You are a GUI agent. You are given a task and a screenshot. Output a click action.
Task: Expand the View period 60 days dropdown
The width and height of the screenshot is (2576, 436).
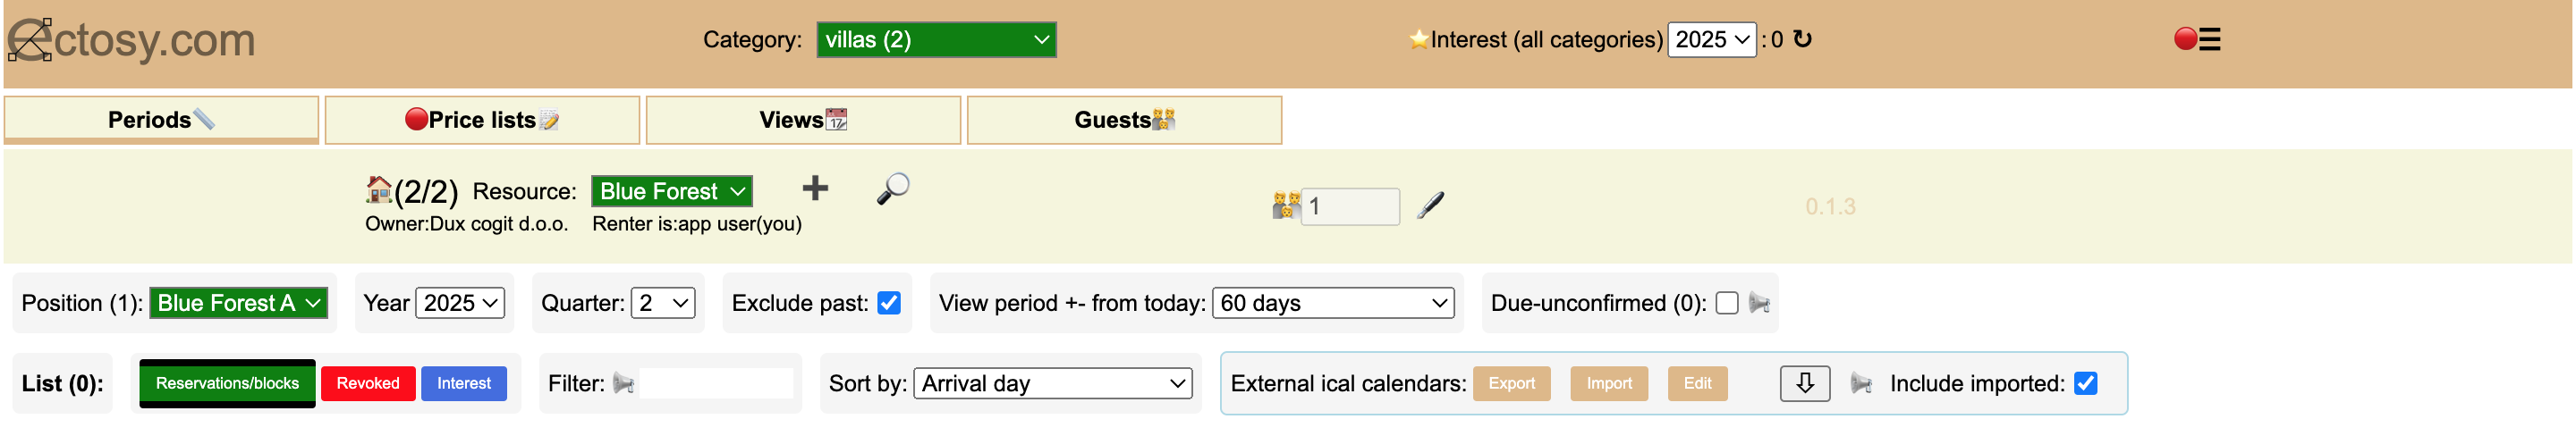click(x=1333, y=303)
